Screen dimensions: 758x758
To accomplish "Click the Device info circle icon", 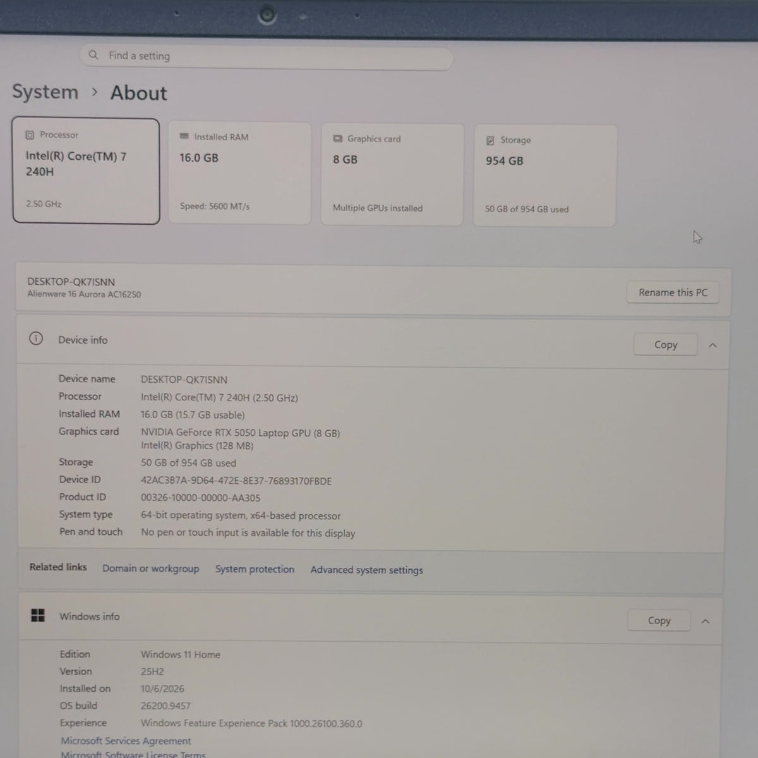I will point(36,339).
